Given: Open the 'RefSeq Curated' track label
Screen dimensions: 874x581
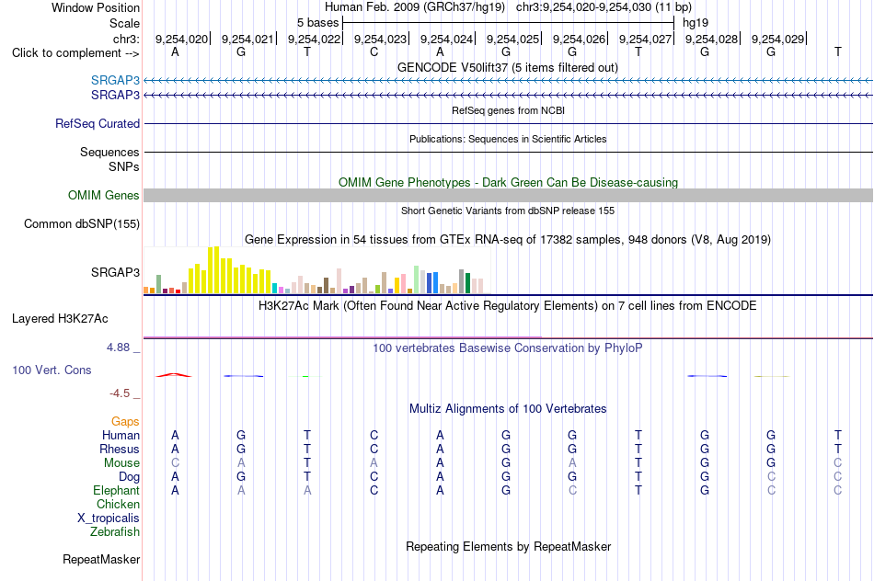Looking at the screenshot, I should click(98, 124).
